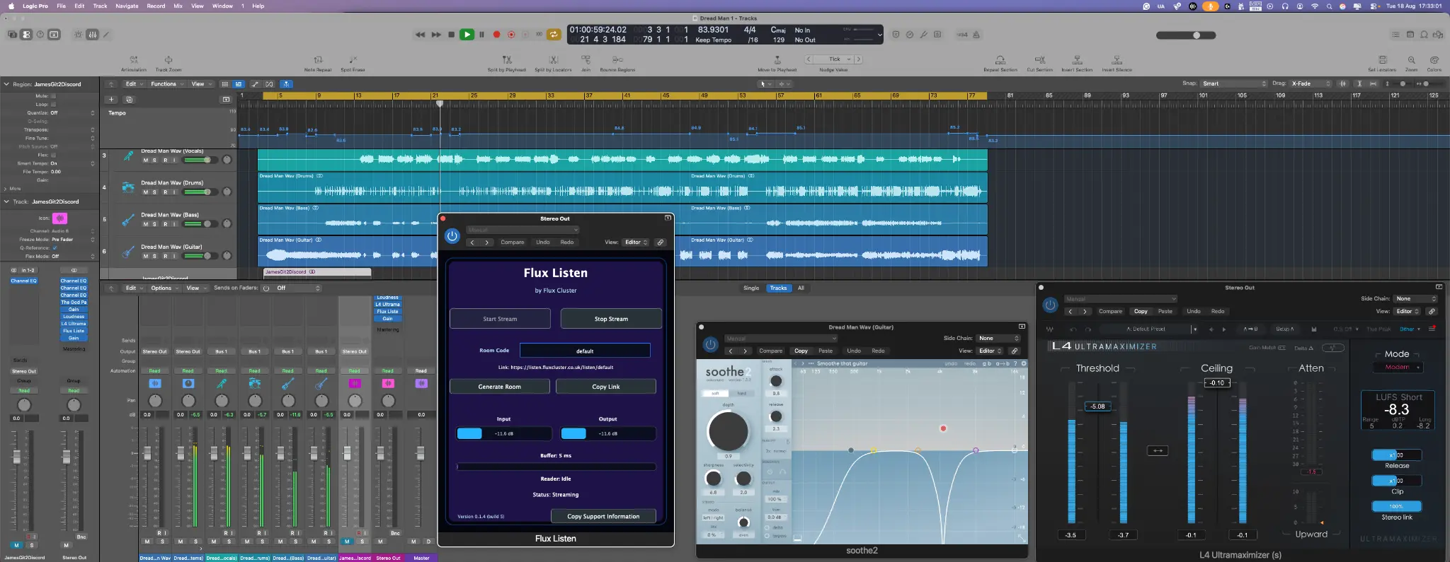
Task: Click drum kit icon on Drums track
Action: [x=128, y=188]
